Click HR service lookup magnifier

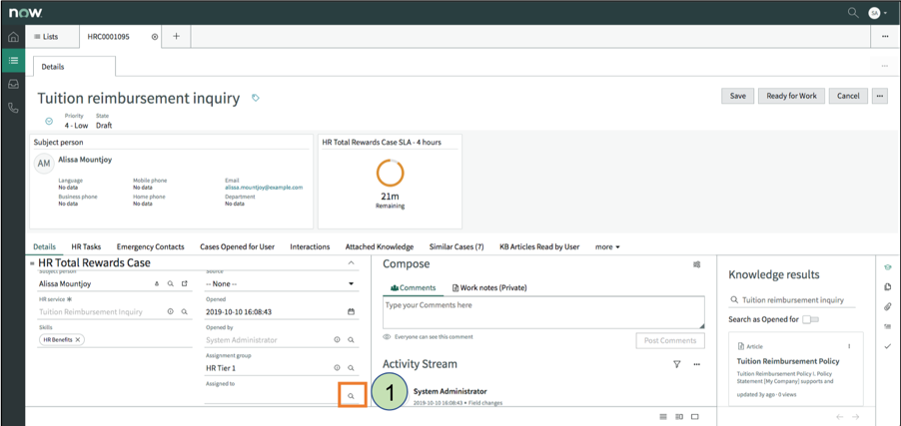pos(185,311)
